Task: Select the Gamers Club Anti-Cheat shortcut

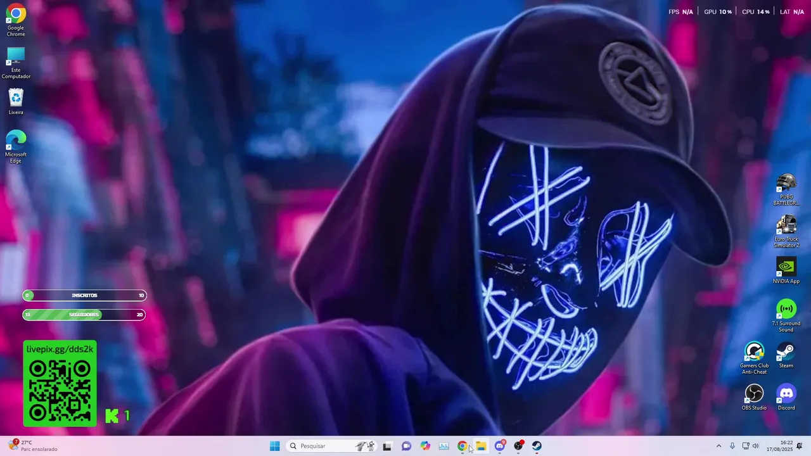Action: coord(754,358)
